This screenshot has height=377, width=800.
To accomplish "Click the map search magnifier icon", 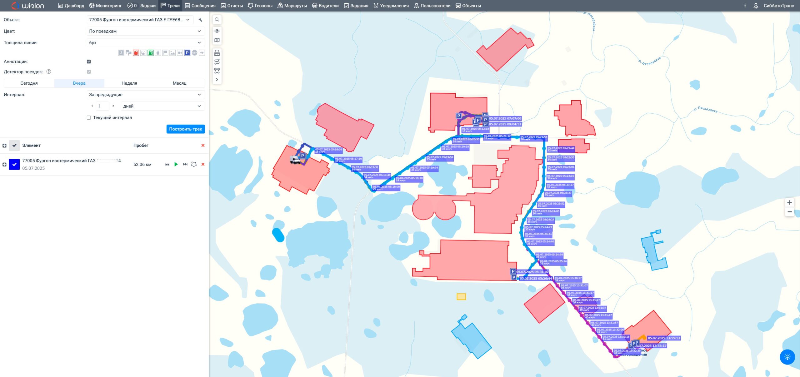I will coord(217,20).
